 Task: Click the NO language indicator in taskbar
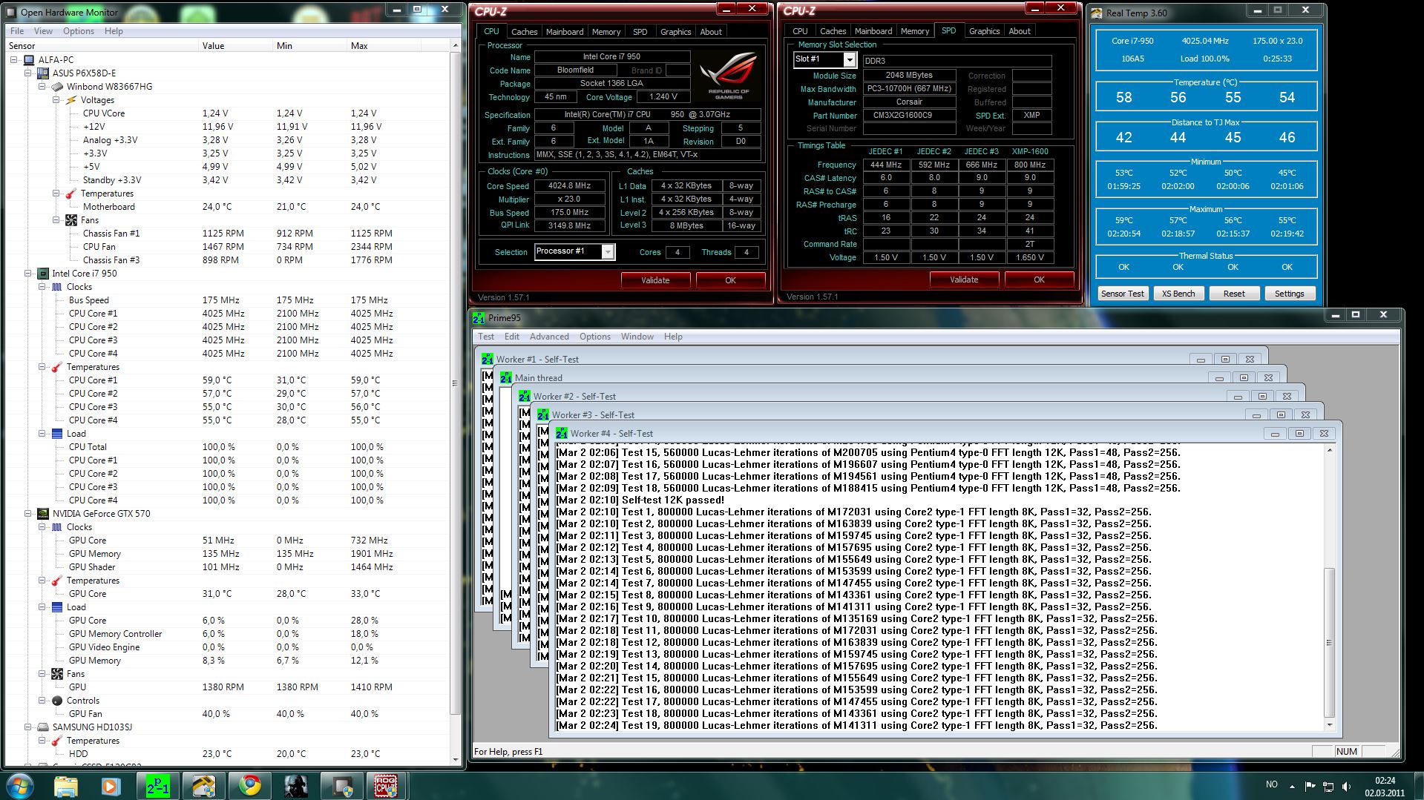coord(1272,784)
